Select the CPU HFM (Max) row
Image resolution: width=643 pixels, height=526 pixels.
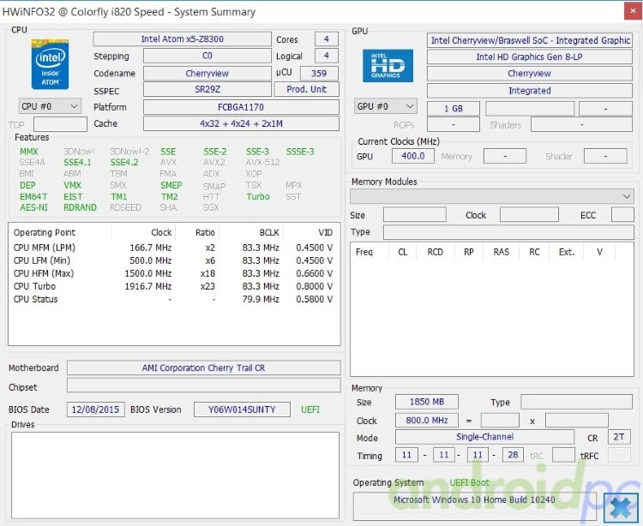coord(173,273)
